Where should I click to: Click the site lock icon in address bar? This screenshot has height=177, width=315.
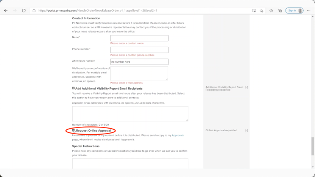coord(34,11)
